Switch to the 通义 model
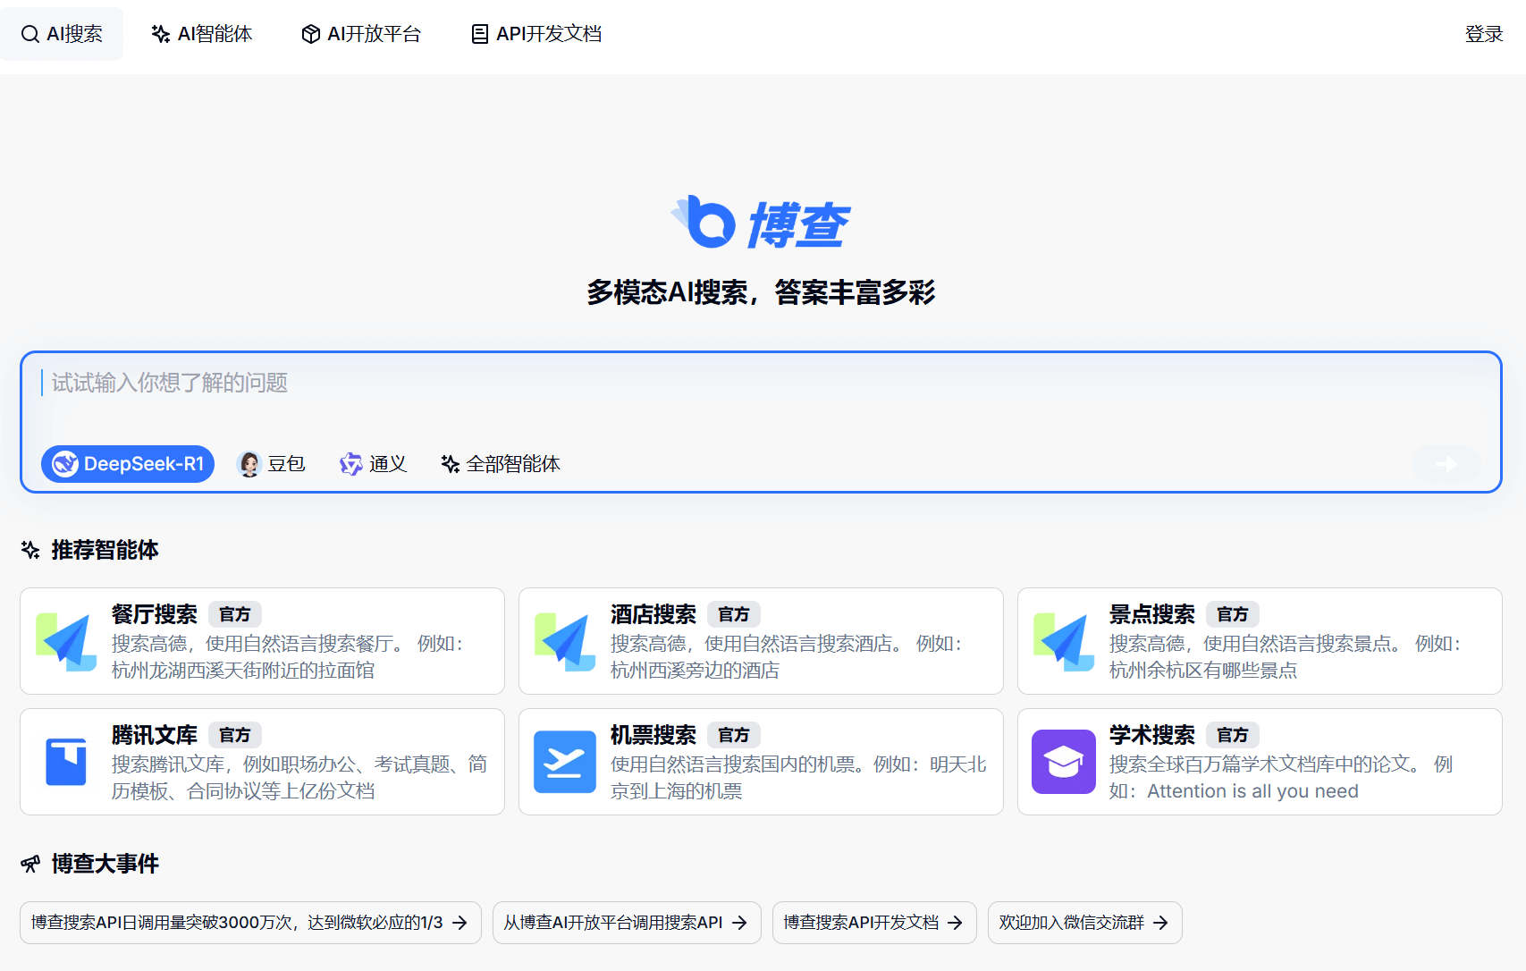The image size is (1526, 971). coord(373,464)
